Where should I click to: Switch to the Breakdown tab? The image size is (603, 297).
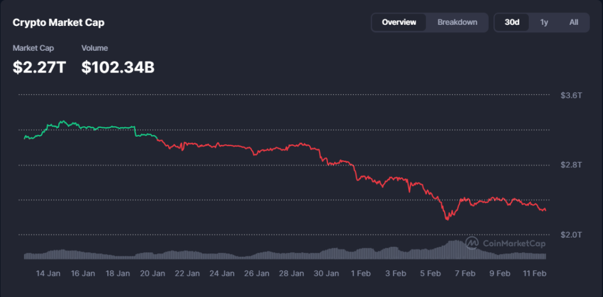pos(457,22)
